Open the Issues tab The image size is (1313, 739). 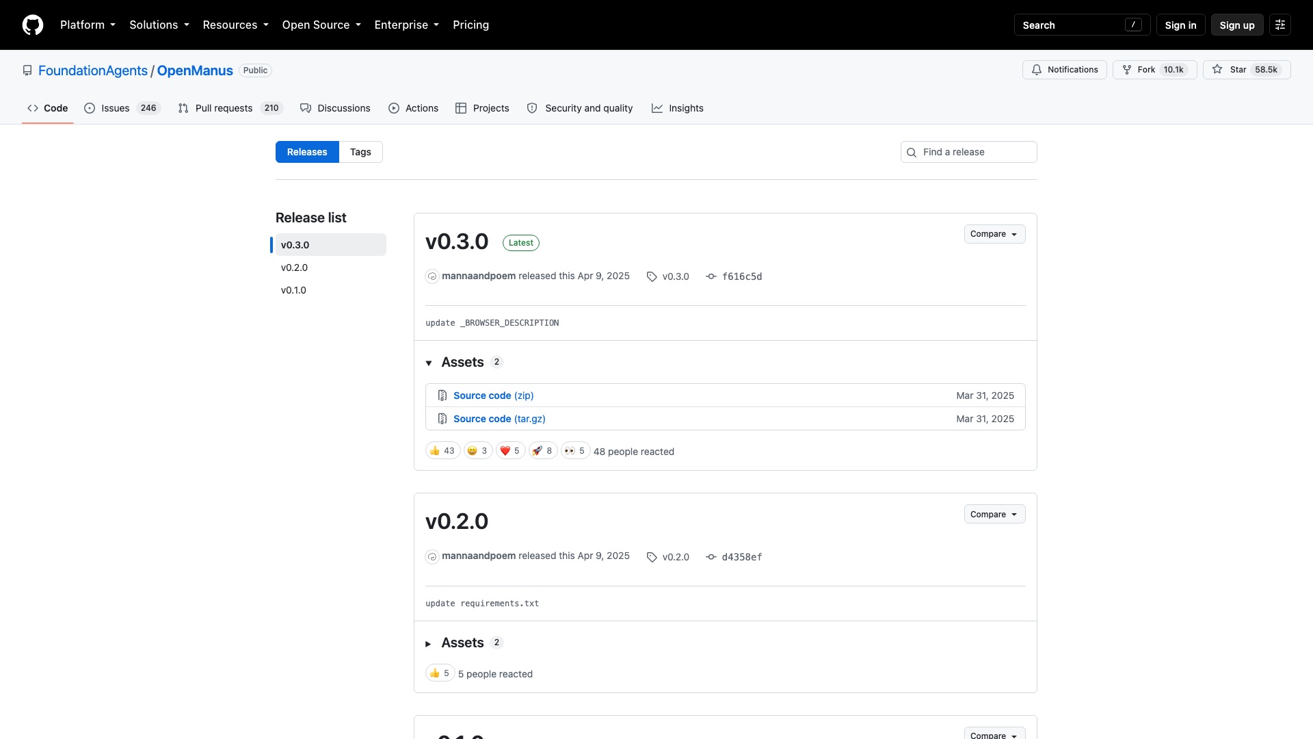coord(122,108)
